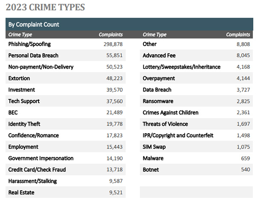This screenshot has width=256, height=201.
Task: Click the Tech Support entry
Action: tap(23, 101)
